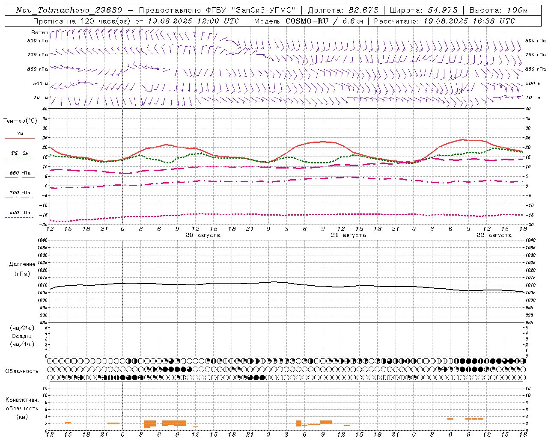
Task: Click the Td 2м dew point legend label
Action: click(20, 153)
